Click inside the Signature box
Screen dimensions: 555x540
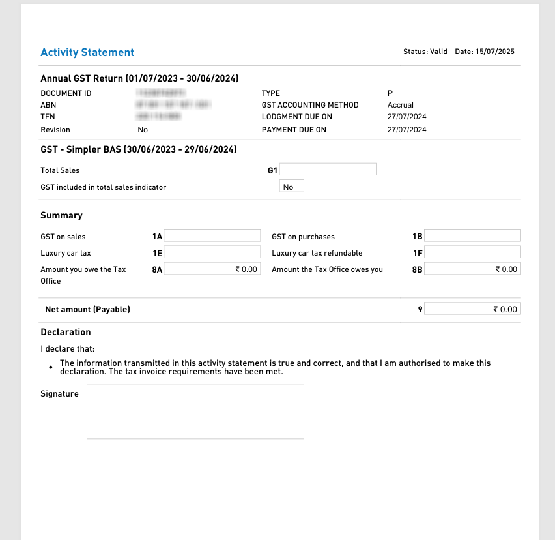tap(195, 412)
